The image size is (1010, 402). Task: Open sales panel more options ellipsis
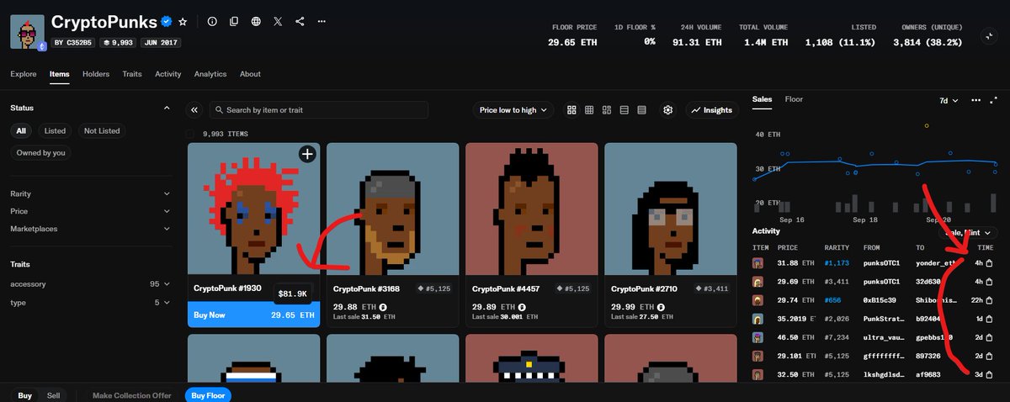click(975, 100)
